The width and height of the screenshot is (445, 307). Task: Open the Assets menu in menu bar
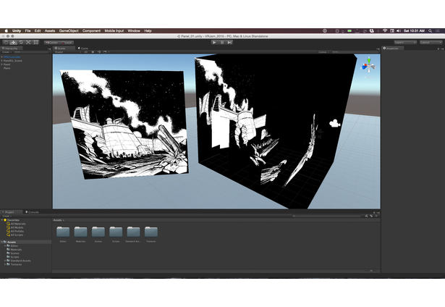click(x=50, y=30)
